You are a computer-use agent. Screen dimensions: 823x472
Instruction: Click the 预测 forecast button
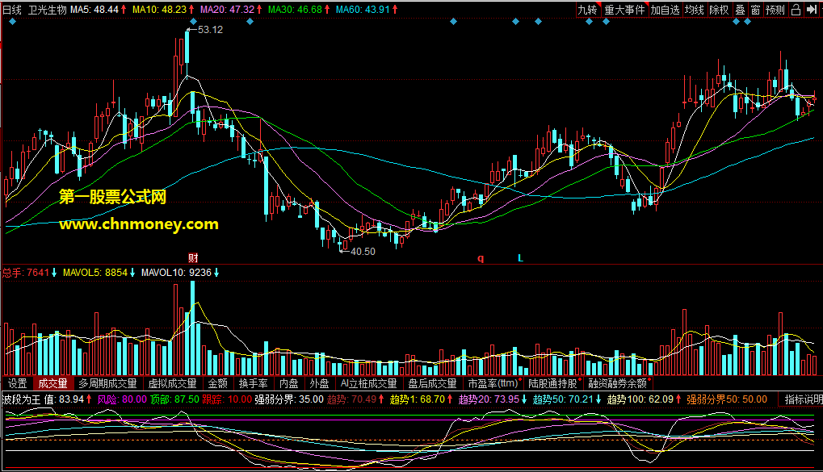pos(775,10)
